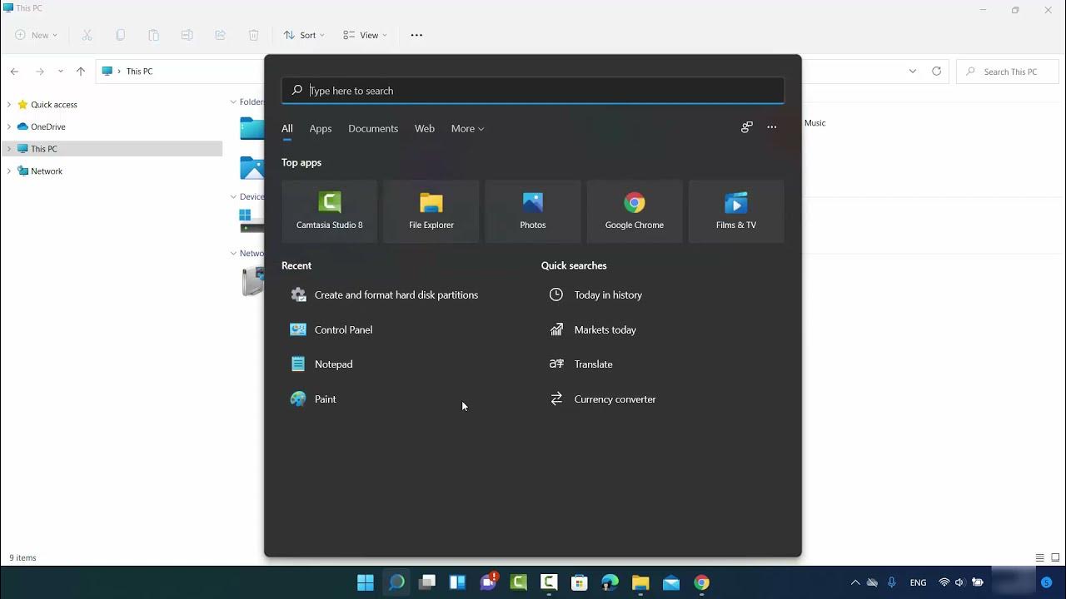Open Camtasia Studio 8 from Top apps

[330, 211]
